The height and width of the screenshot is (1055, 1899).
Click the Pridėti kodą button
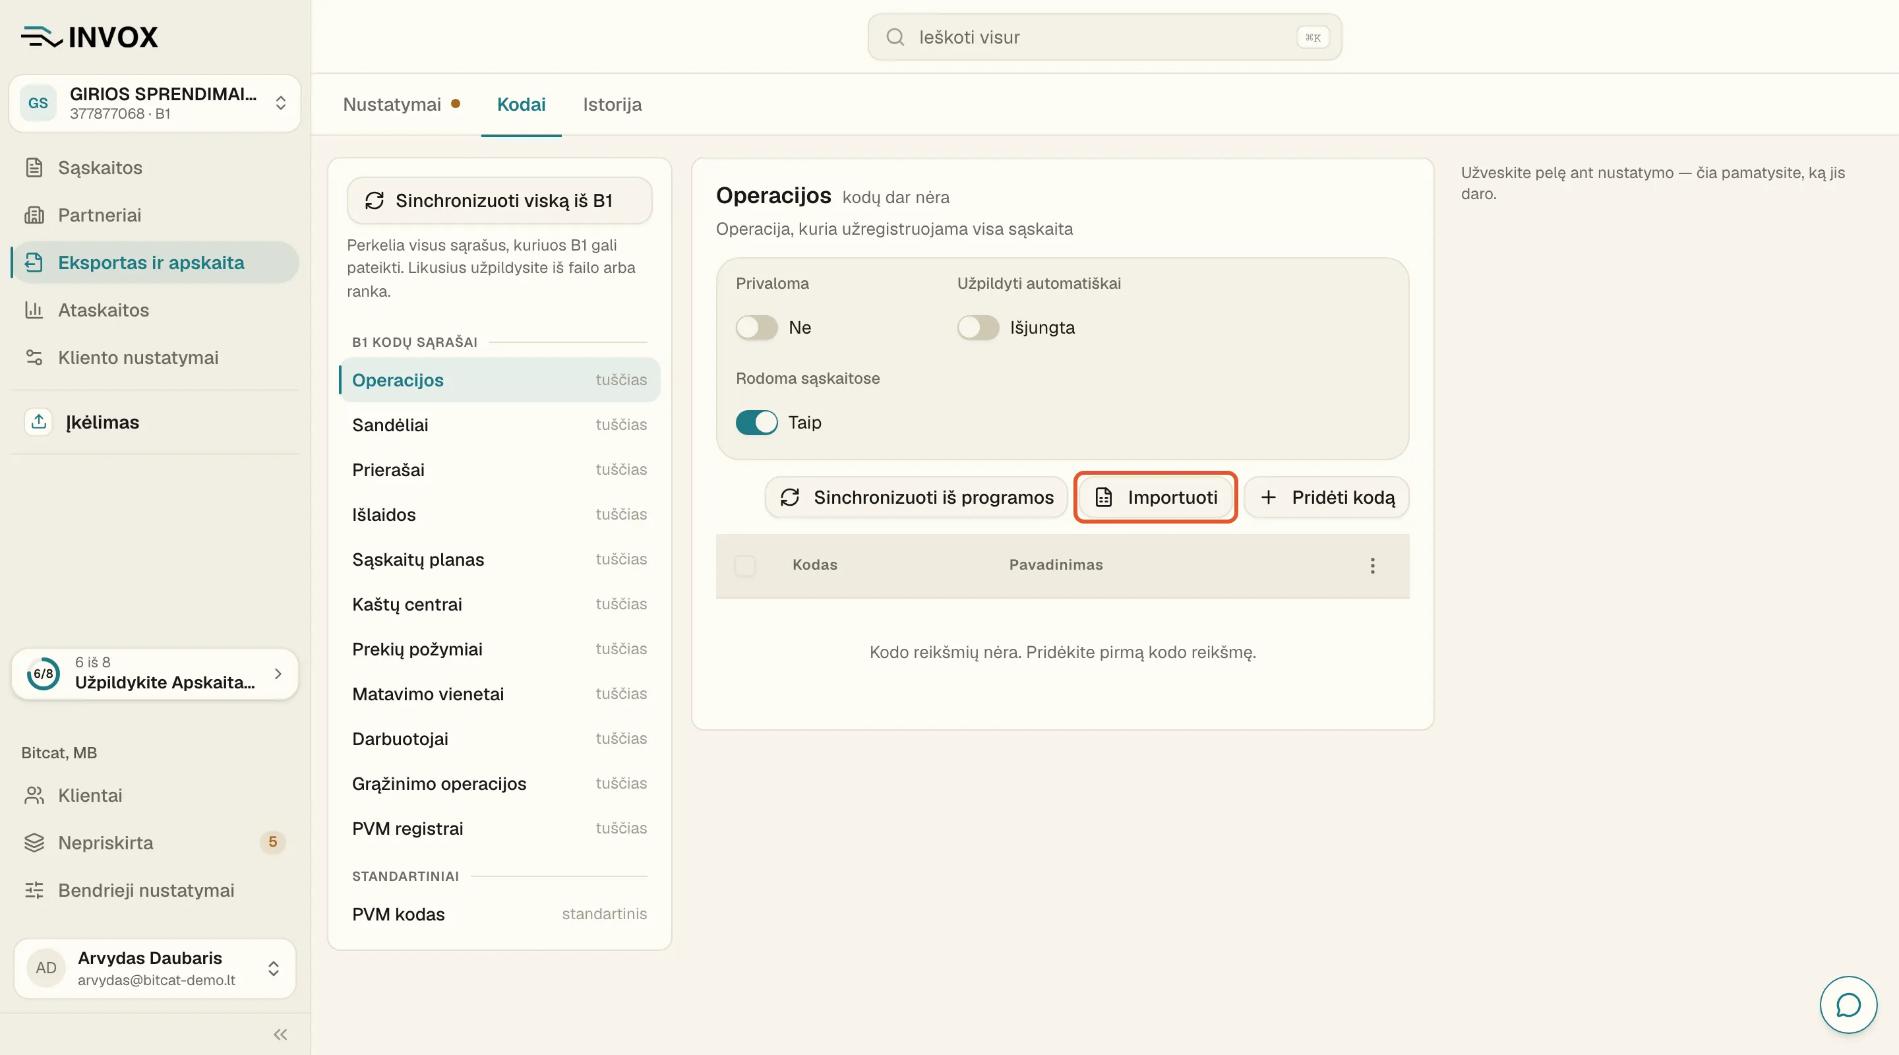click(x=1326, y=498)
